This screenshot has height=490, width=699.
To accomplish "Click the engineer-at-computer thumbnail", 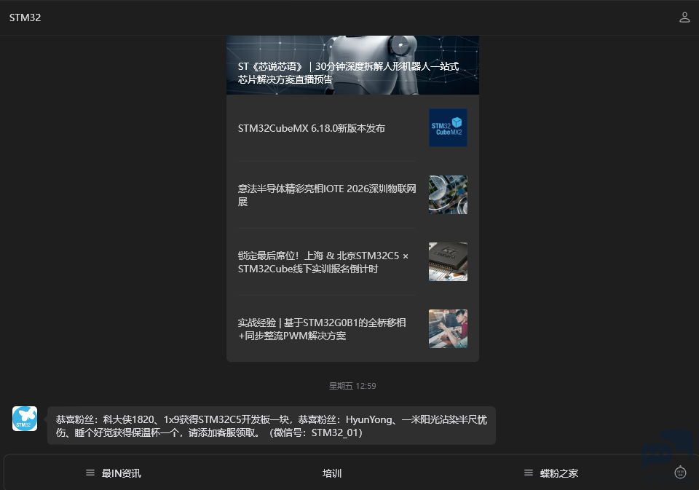I will 448,328.
